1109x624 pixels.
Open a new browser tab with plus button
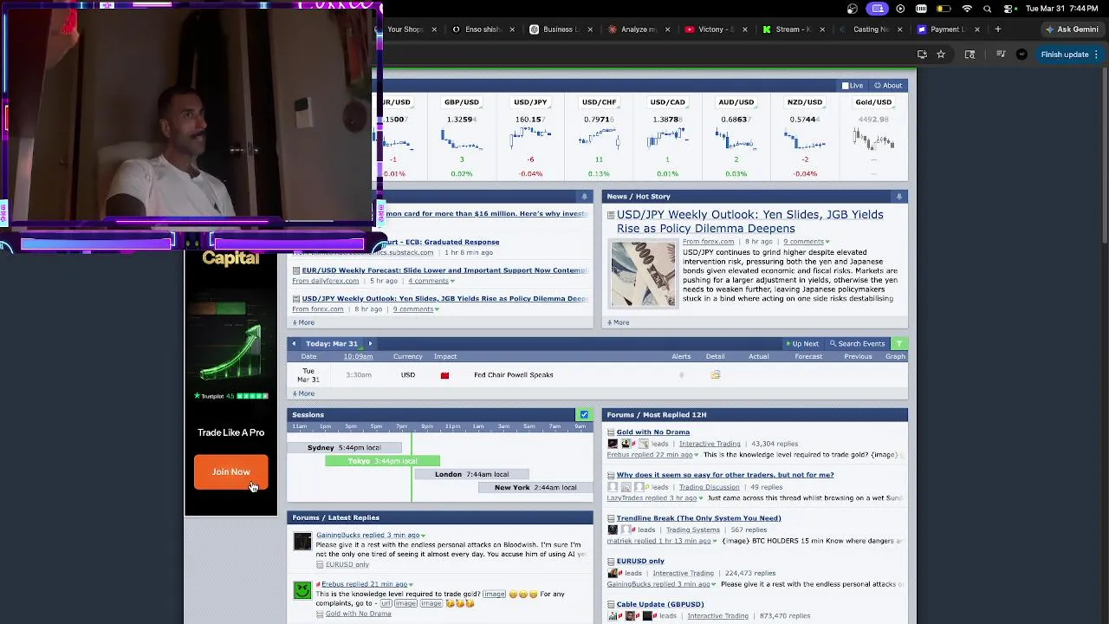pyautogui.click(x=997, y=29)
